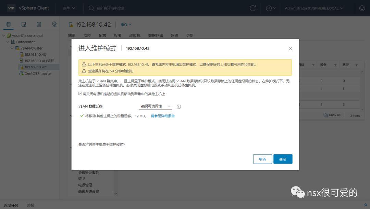The width and height of the screenshot is (370, 209).
Task: Open the Hosts and Clusters view icon
Action: point(8,24)
